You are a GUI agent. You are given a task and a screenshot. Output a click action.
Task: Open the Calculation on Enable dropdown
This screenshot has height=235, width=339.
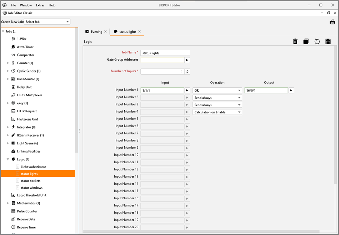(x=217, y=112)
